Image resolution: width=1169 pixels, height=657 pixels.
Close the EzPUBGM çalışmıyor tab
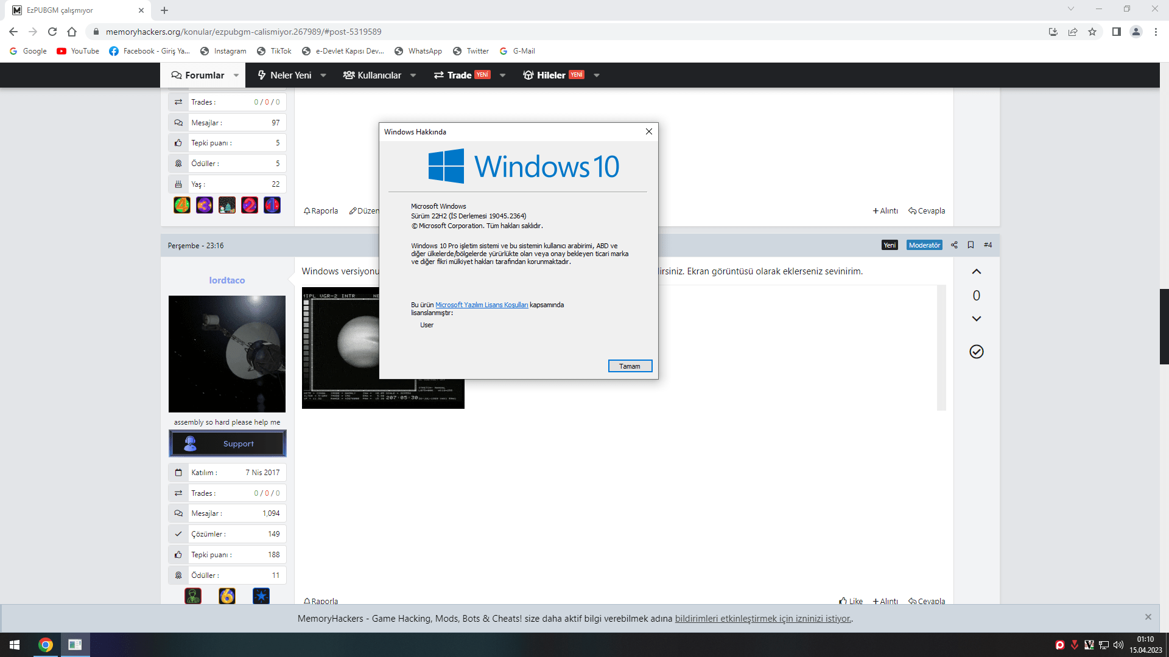point(141,10)
